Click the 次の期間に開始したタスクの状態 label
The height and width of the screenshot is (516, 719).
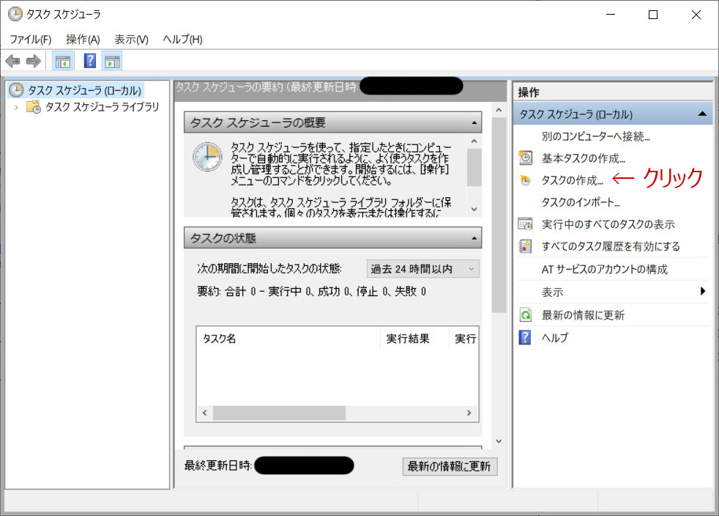(x=269, y=268)
